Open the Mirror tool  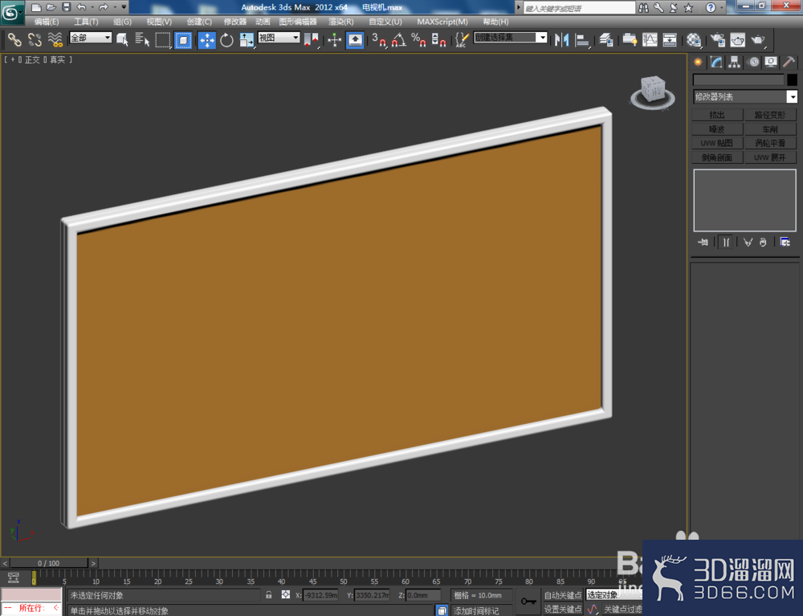(x=562, y=40)
